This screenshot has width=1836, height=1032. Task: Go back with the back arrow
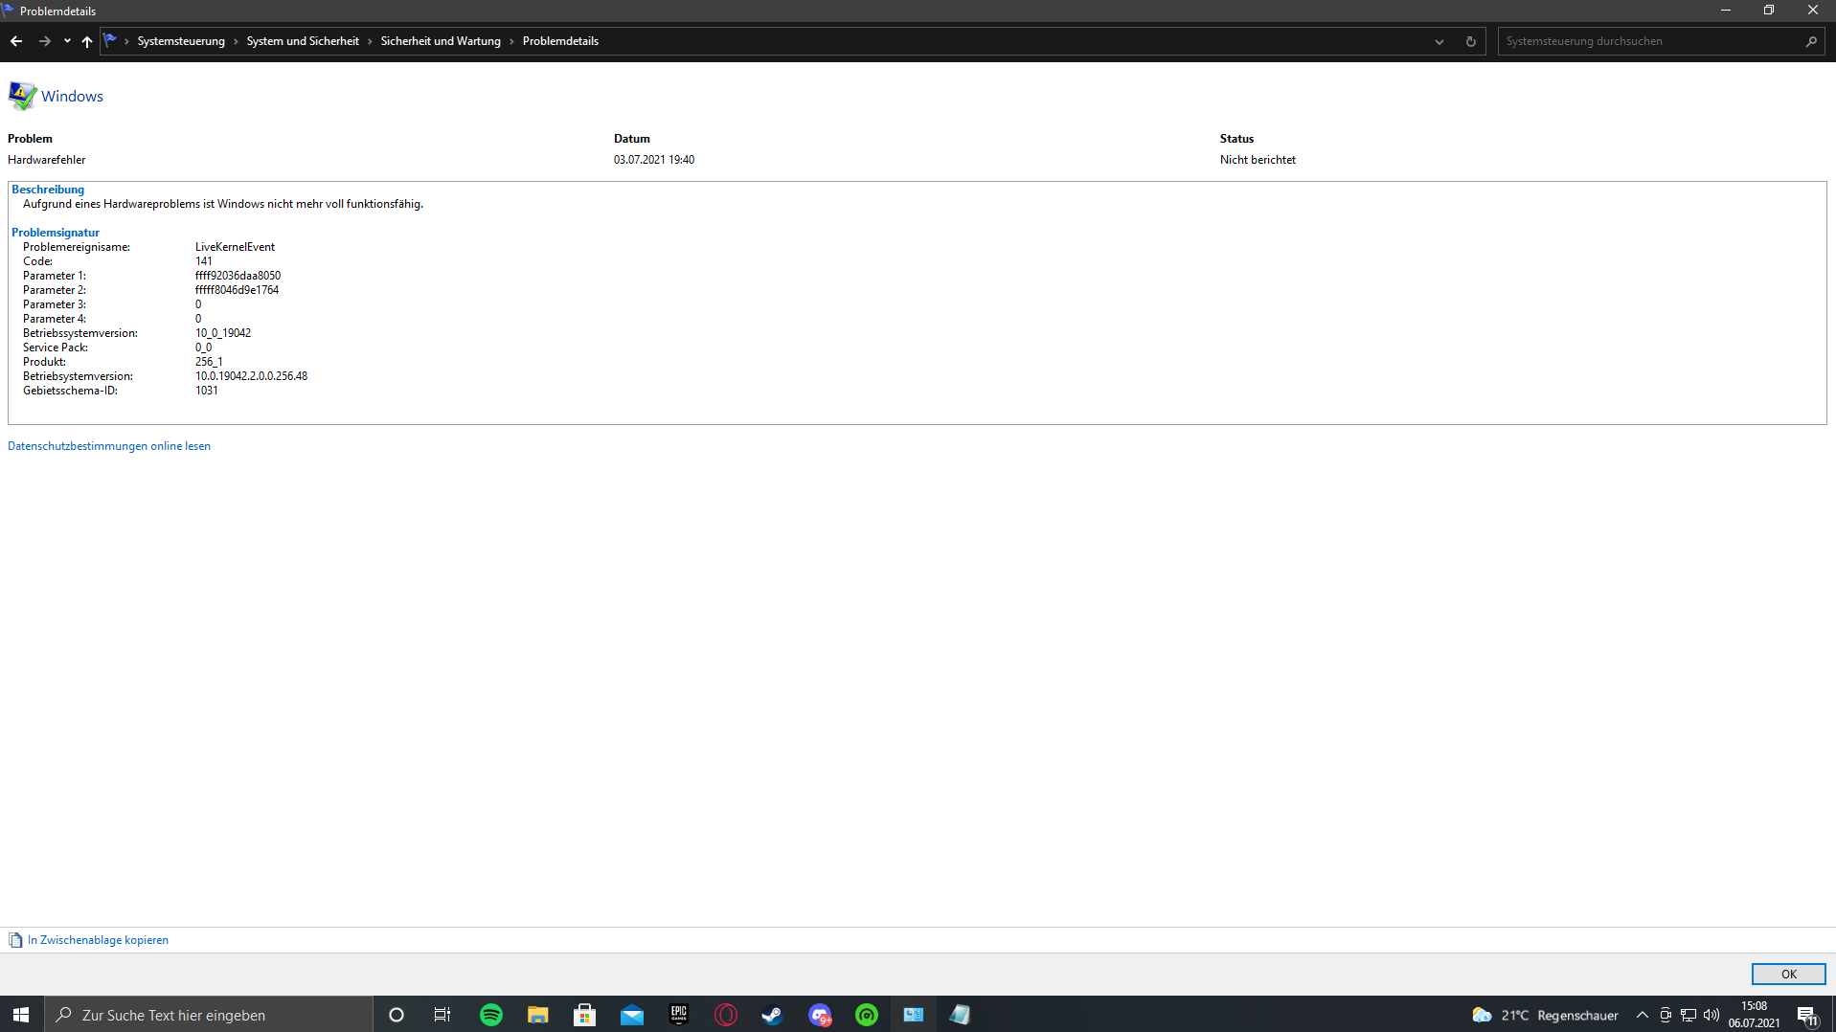point(16,41)
